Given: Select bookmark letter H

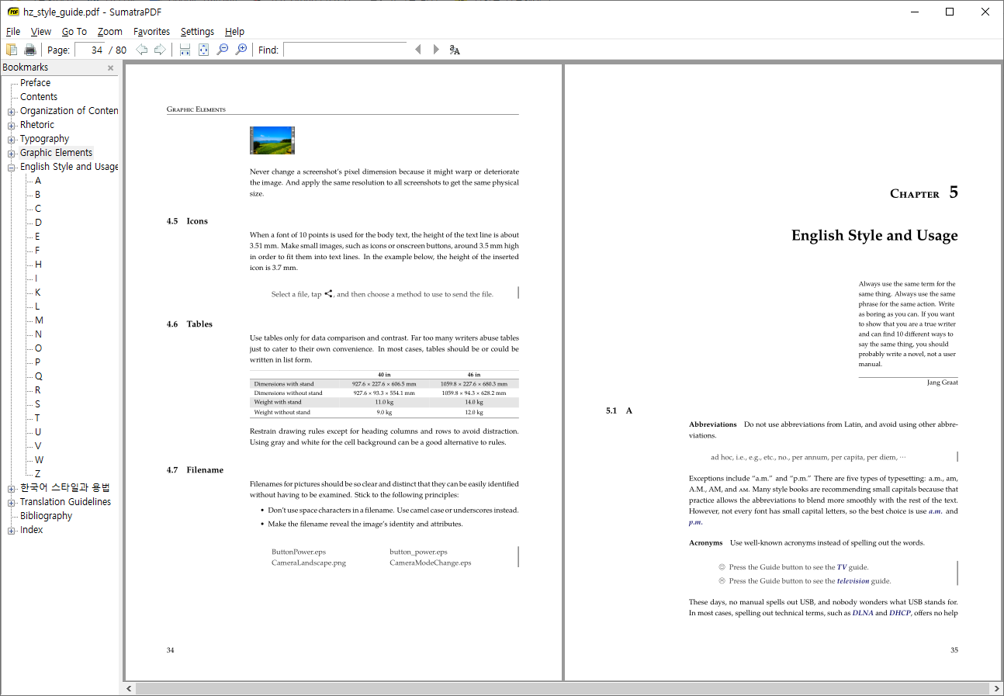Looking at the screenshot, I should coord(38,265).
